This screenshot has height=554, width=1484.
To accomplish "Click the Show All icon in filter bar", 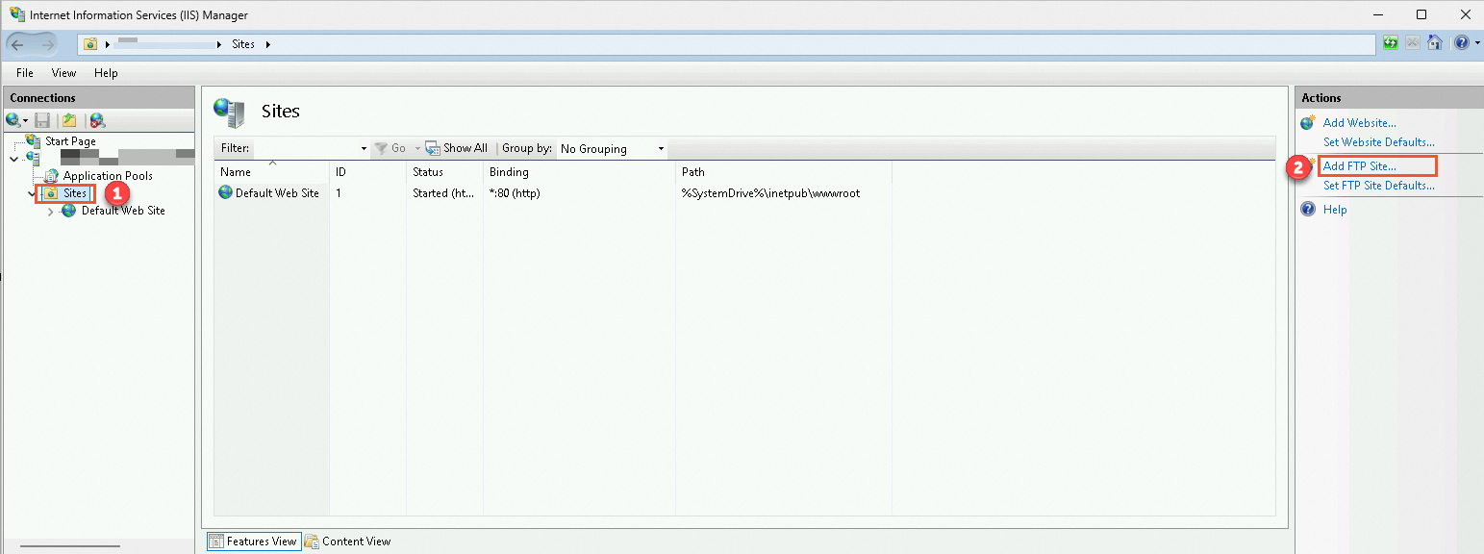I will click(x=433, y=148).
